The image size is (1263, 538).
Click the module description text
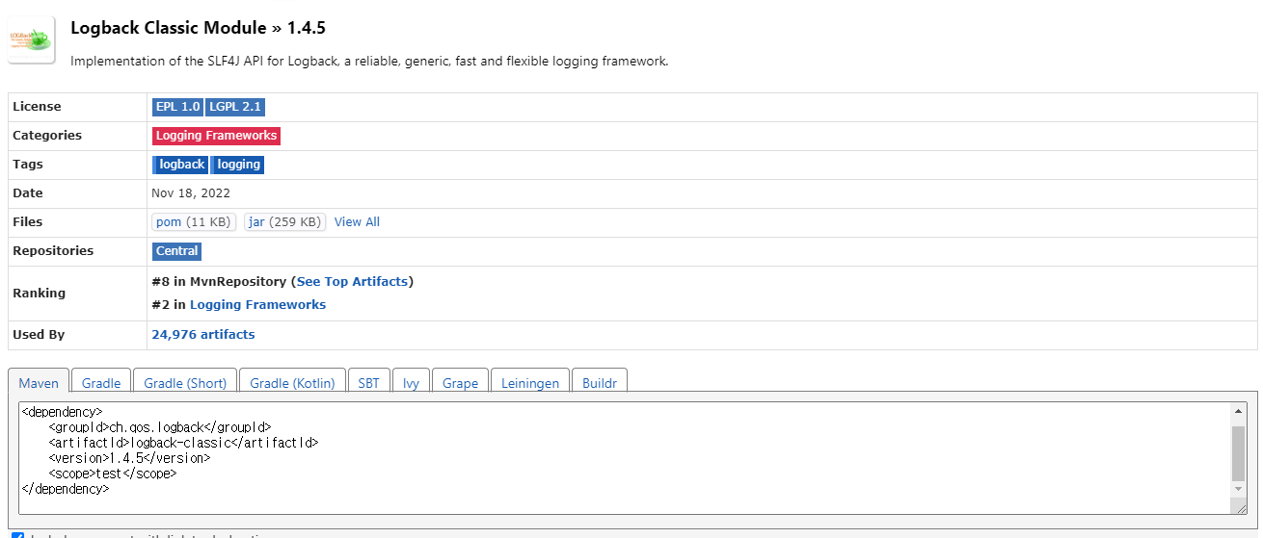pos(369,62)
